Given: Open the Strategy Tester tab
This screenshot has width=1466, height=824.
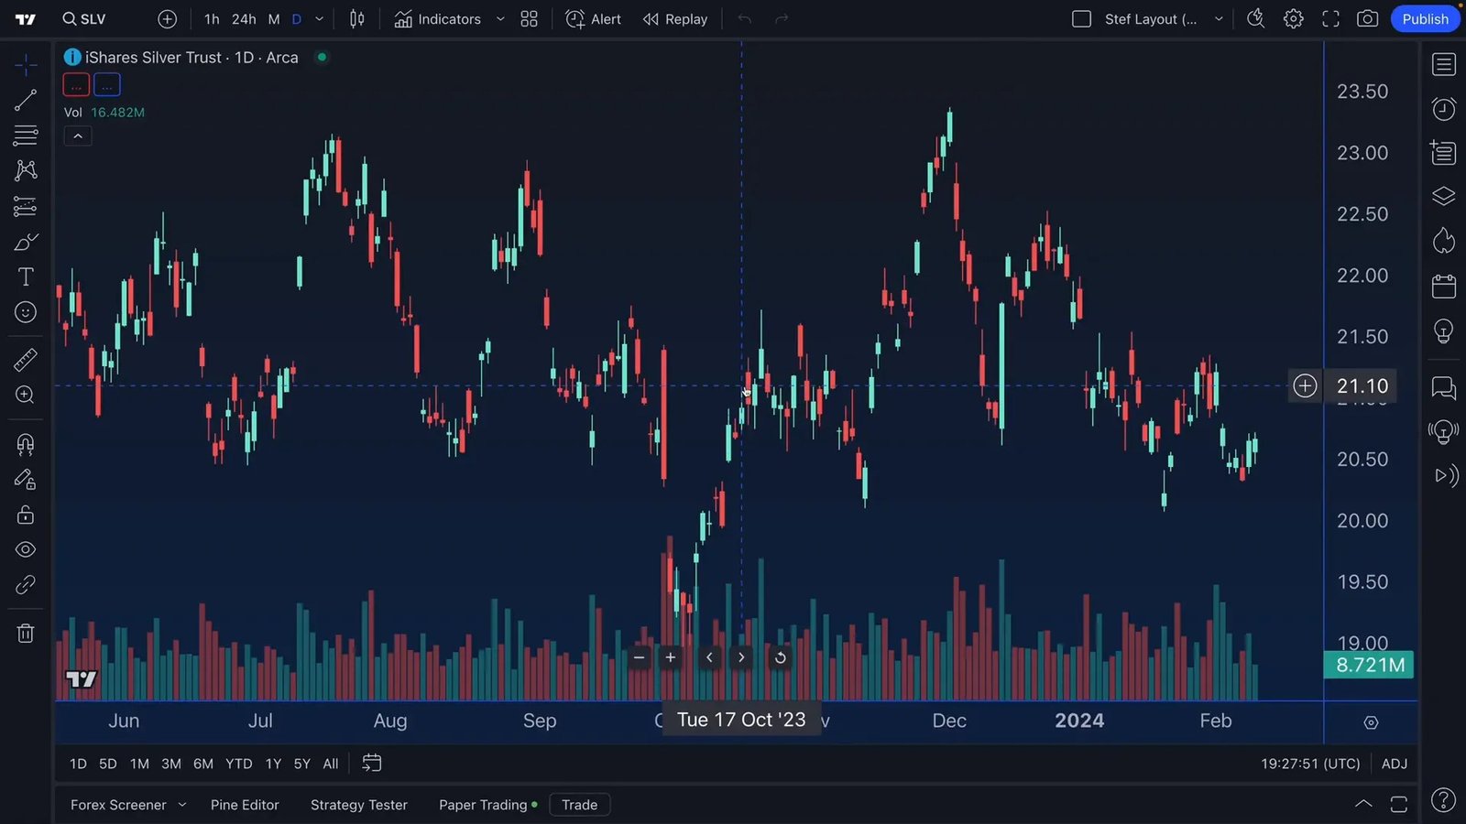Looking at the screenshot, I should click(x=359, y=805).
